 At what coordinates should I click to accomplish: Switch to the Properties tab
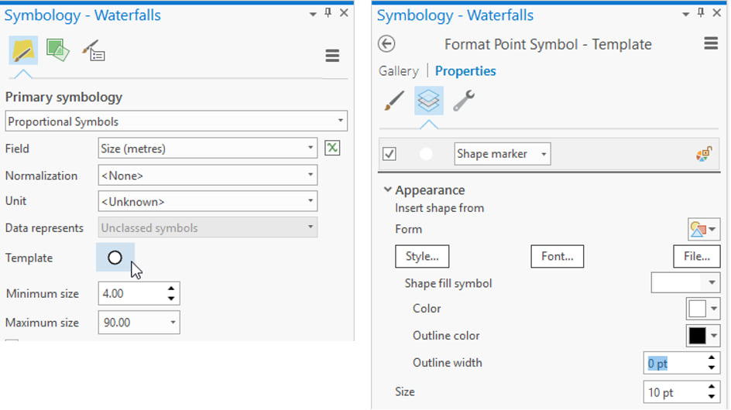coord(465,71)
